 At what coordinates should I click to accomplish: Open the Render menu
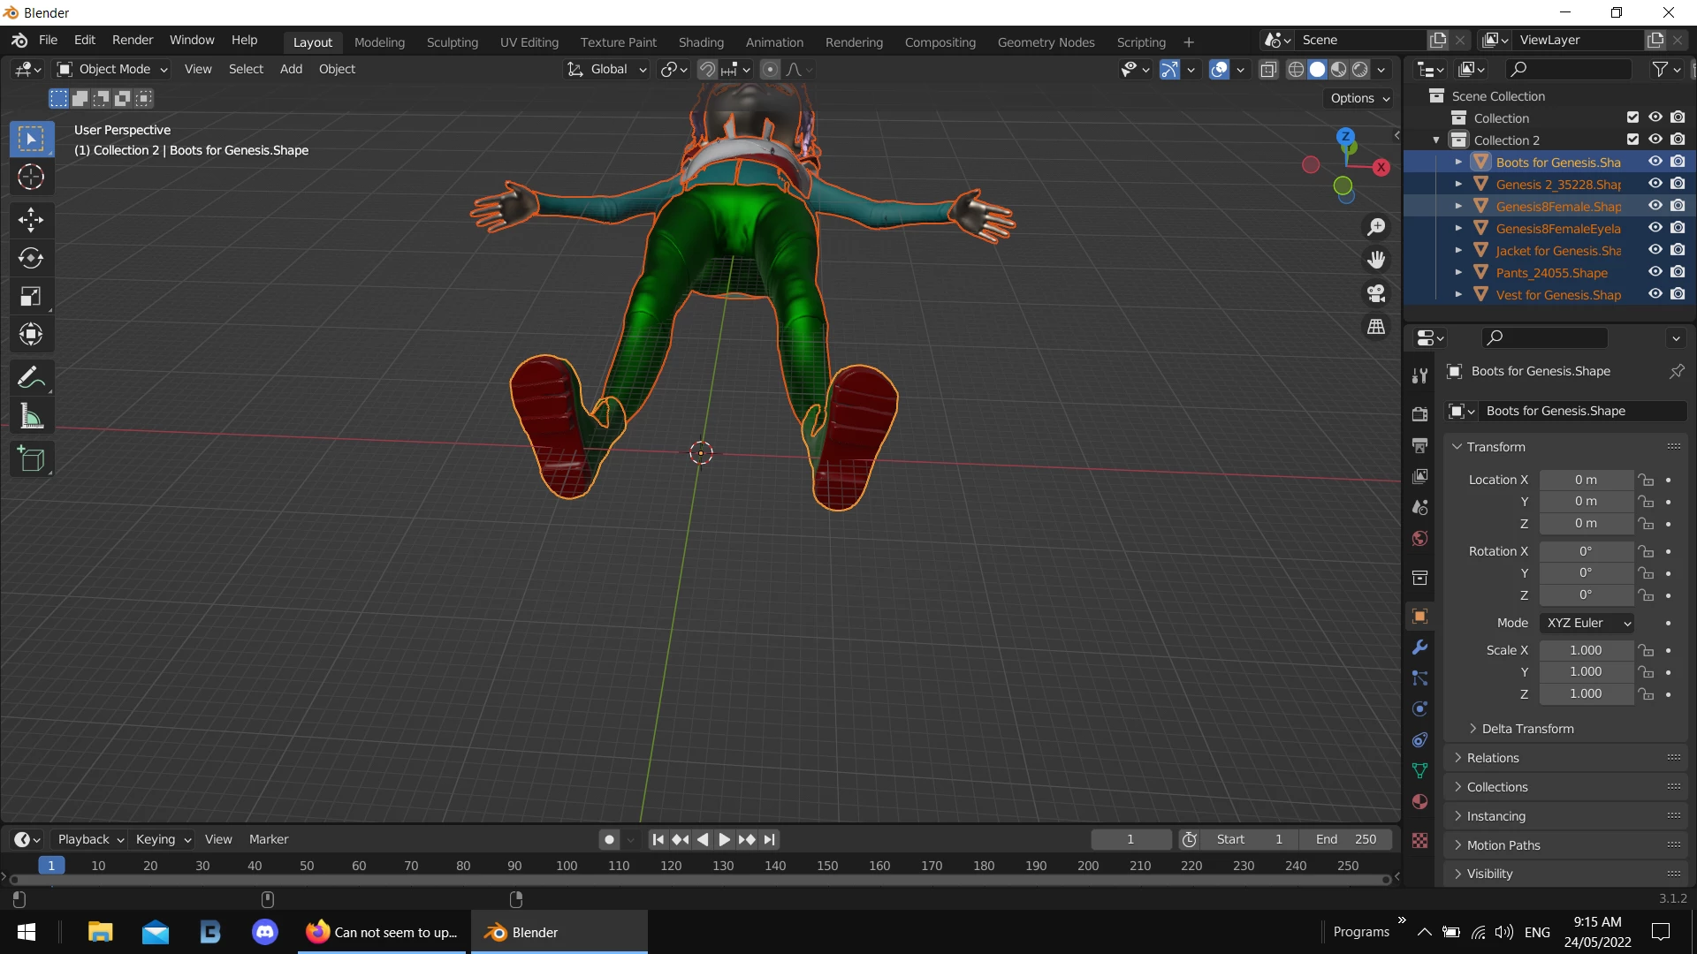[x=133, y=40]
